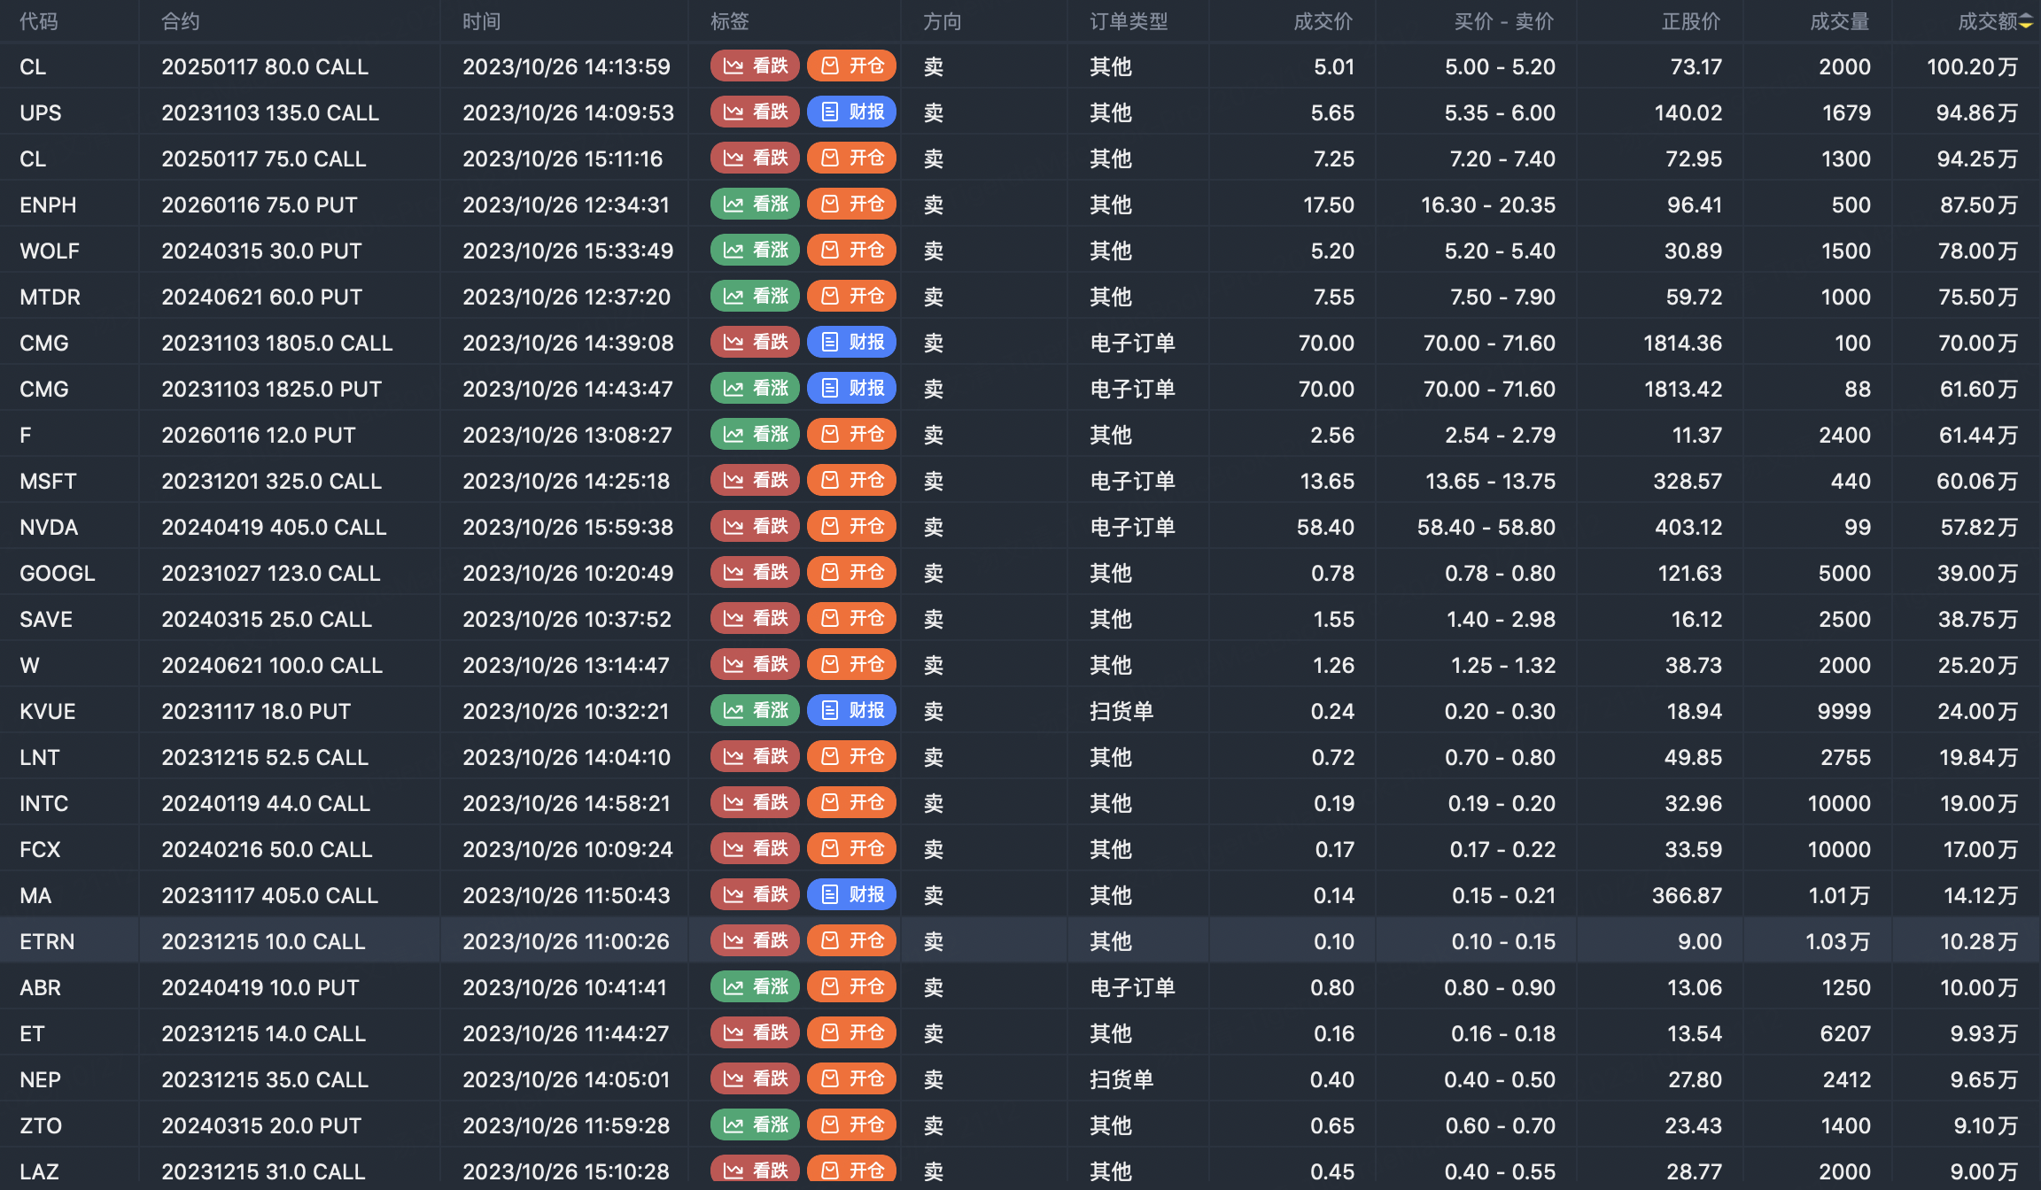Select the GOOGL ticker code
This screenshot has height=1190, width=2041.
57,573
